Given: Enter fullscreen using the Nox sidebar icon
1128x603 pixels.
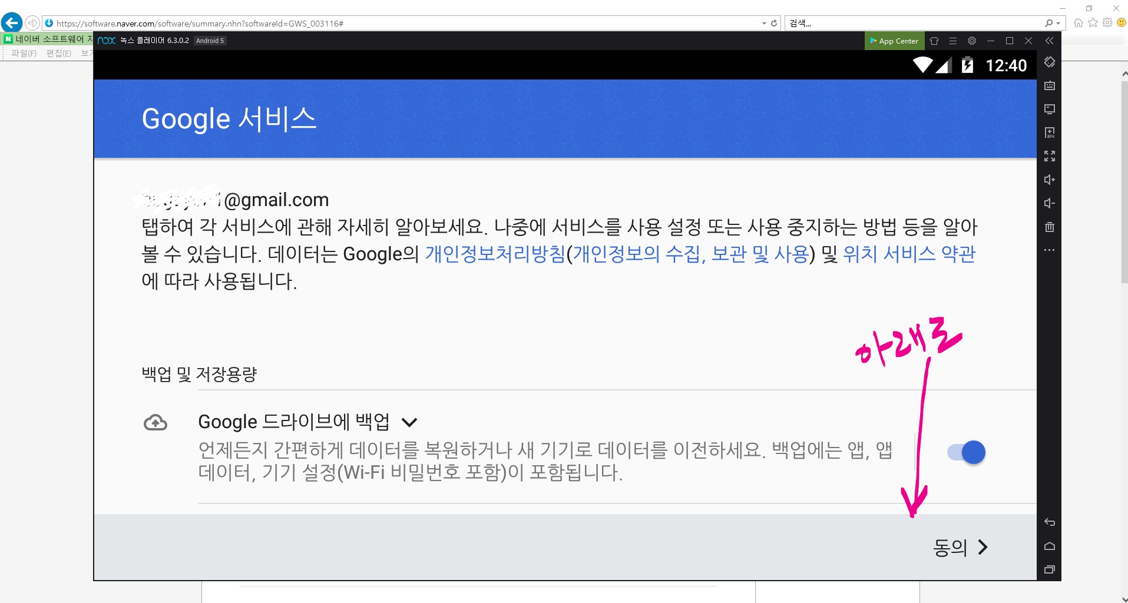Looking at the screenshot, I should (x=1050, y=156).
